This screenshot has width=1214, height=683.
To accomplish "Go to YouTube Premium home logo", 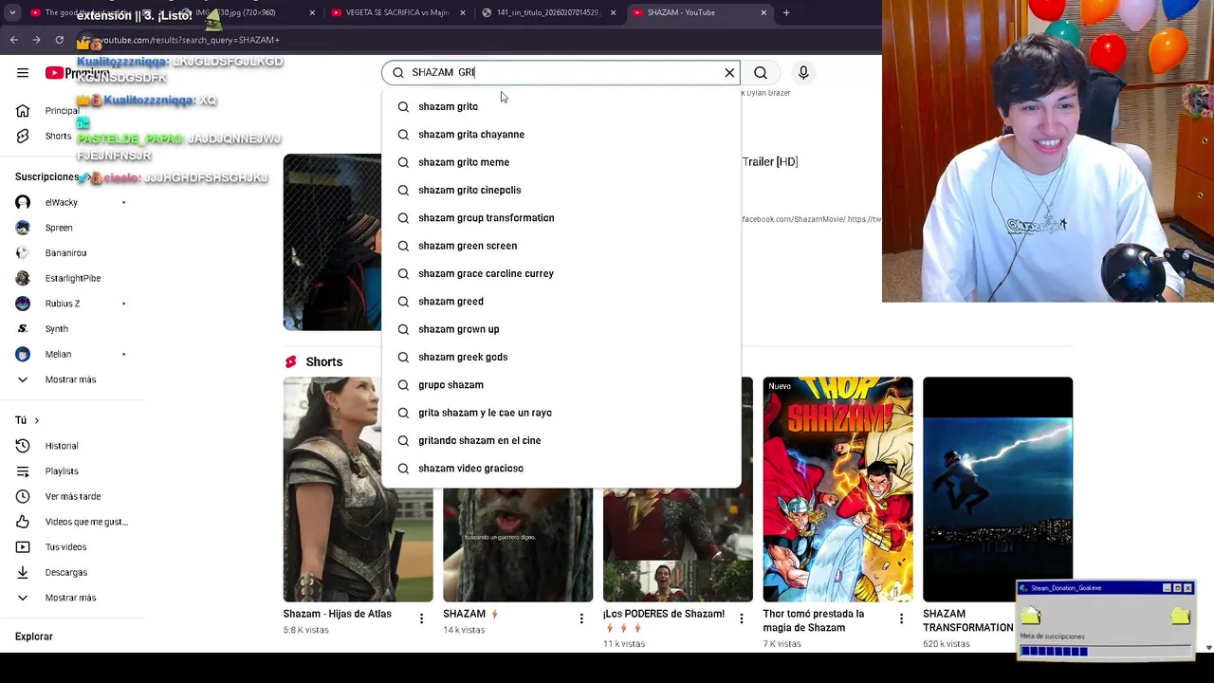I will [78, 73].
